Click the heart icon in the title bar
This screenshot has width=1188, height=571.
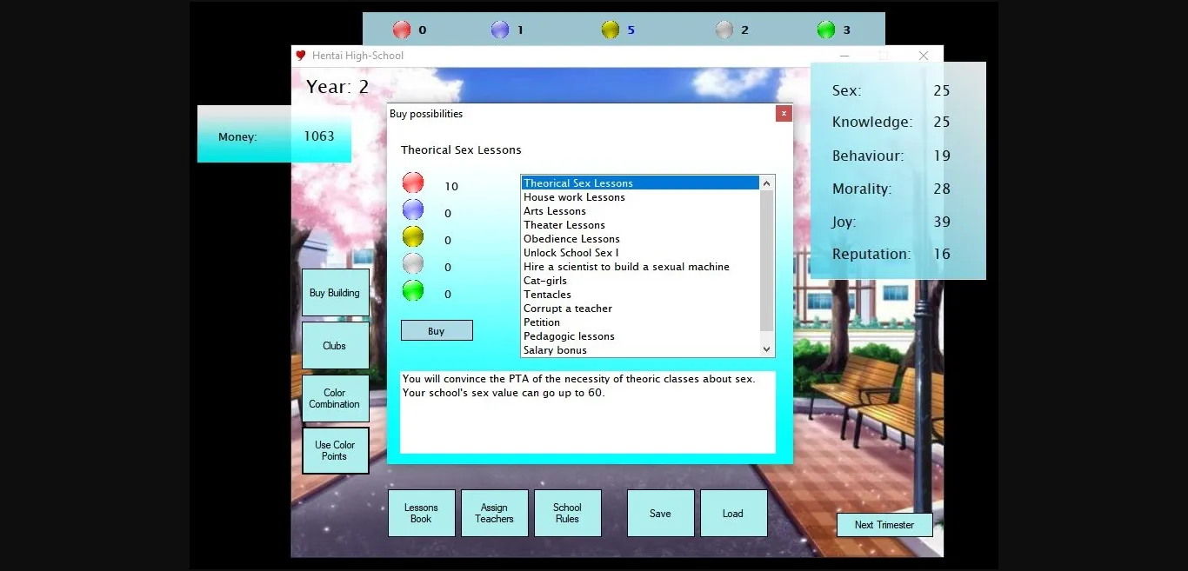[300, 55]
